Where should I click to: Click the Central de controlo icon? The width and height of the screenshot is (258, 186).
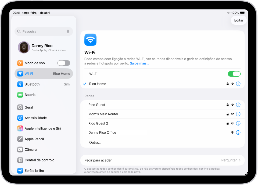[x=20, y=160]
